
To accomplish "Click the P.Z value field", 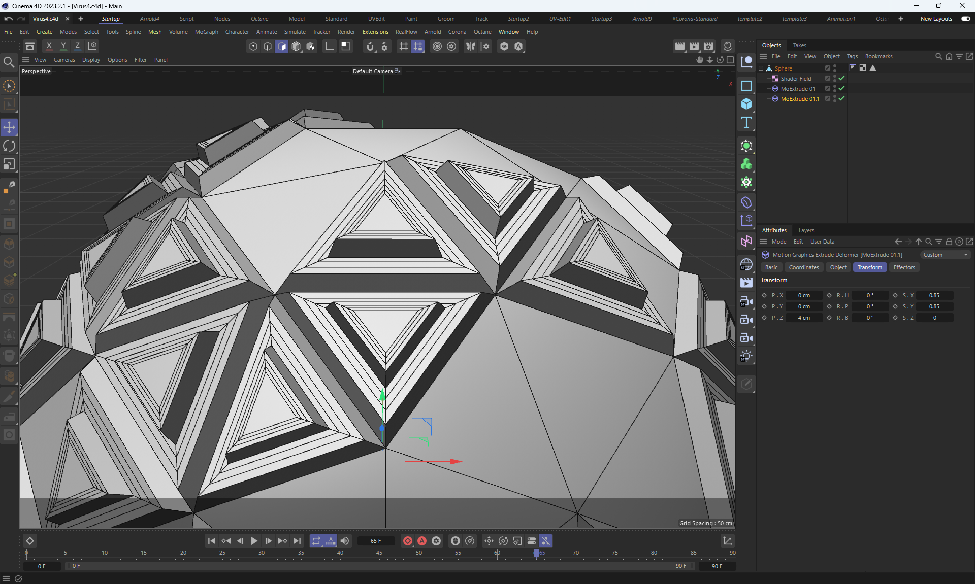I will 804,318.
